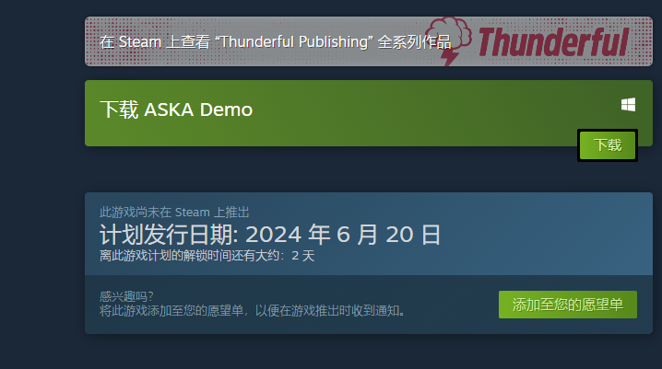Click the word Steam in the publisher banner

point(140,41)
